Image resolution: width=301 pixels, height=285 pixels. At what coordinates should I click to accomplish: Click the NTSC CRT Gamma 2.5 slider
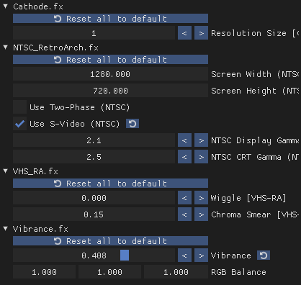pos(94,157)
